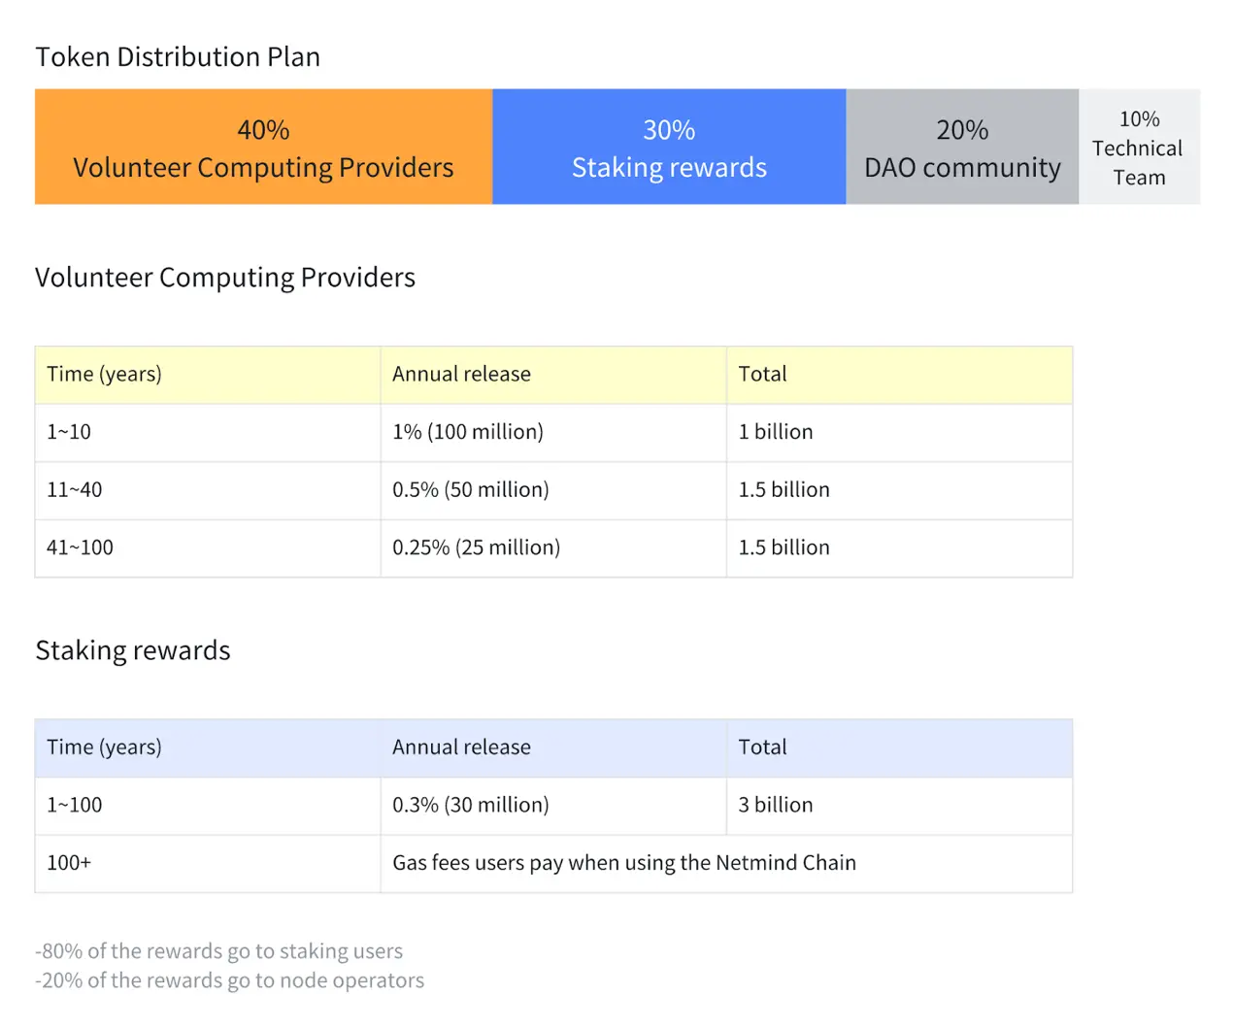Viewport: 1234px width, 1028px height.
Task: Click the Gas fees Netmind Chain cell
Action: pos(726,863)
